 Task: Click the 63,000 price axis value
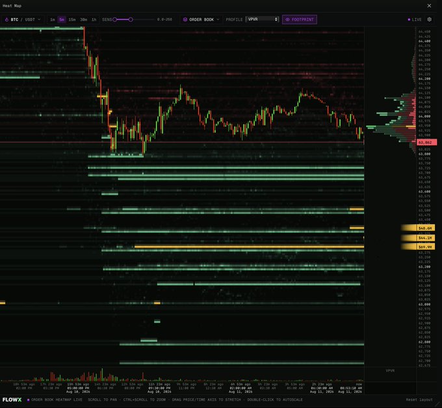click(424, 305)
